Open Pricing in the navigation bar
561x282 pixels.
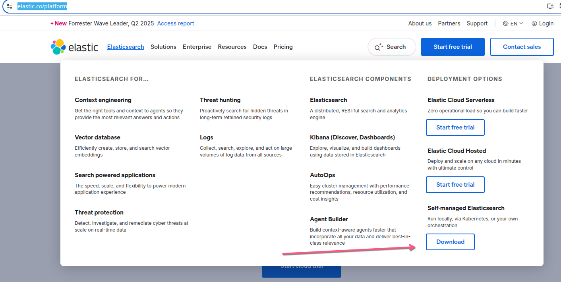click(283, 47)
